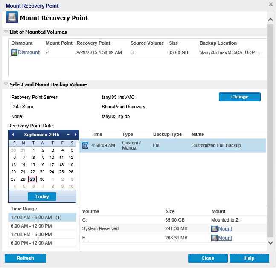Screen dimensions: 276x268
Task: Select September 30 in the calendar
Action: pyautogui.click(x=42, y=179)
